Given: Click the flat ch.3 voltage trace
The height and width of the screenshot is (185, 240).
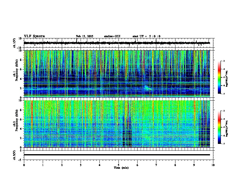Looking at the screenshot, I should click(x=117, y=155).
